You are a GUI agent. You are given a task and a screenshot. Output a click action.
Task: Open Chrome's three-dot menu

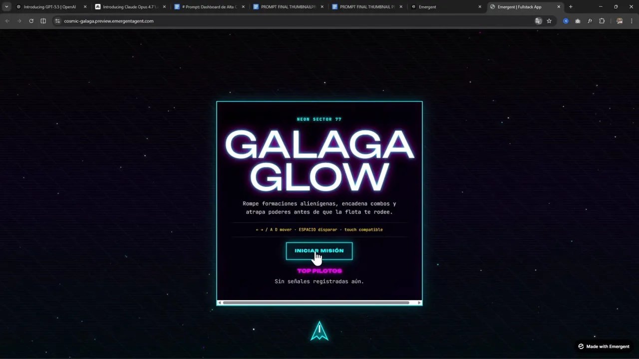632,21
